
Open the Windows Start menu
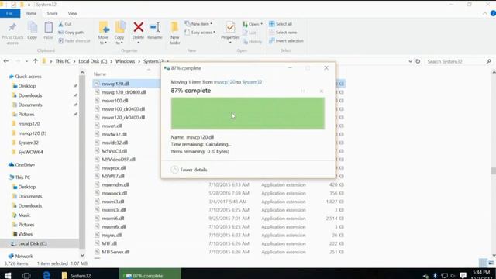point(8,275)
